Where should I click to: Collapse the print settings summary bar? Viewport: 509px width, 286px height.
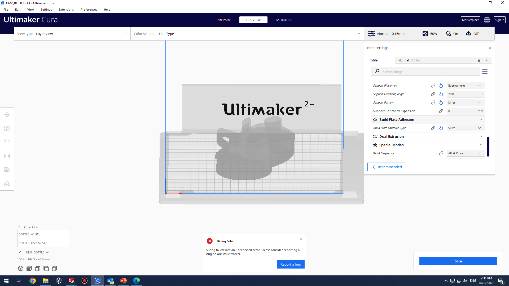489,34
